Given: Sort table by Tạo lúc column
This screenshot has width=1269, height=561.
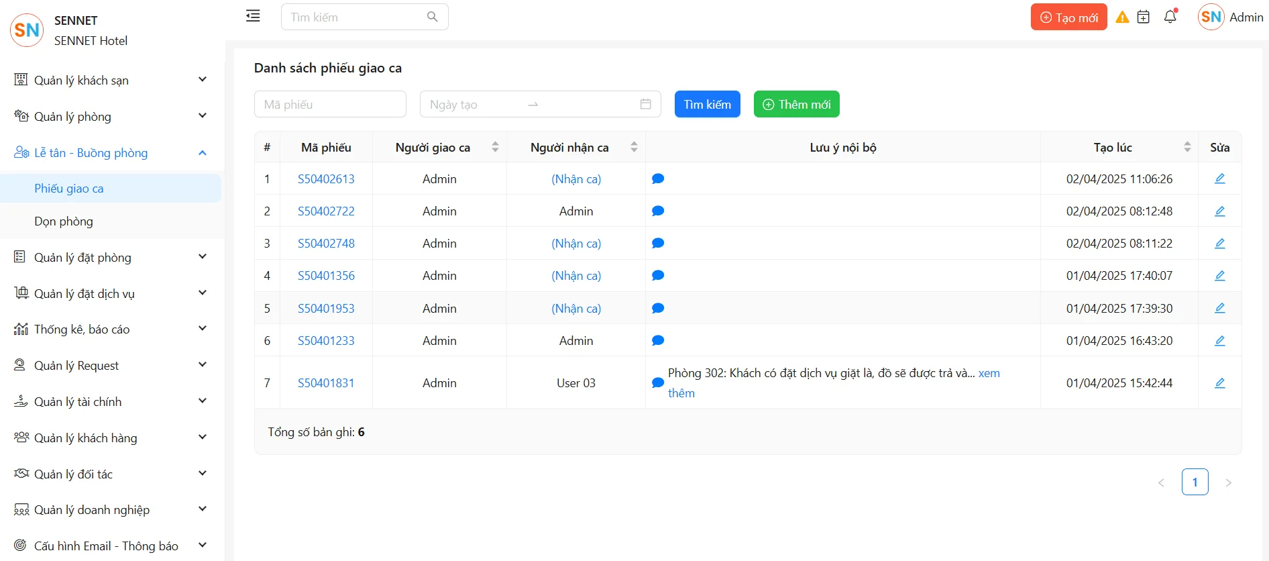Looking at the screenshot, I should (x=1187, y=147).
